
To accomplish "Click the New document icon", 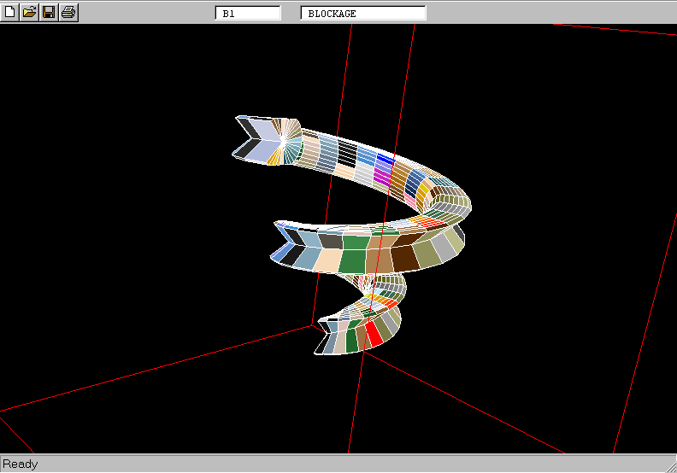I will point(10,12).
